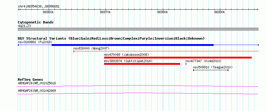Viewport: 267px width, 111px height.
Task: Open the nsv830000 (Wong2007) variant label
Action: pos(91,48)
